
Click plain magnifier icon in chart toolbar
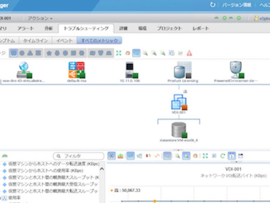tap(177, 156)
